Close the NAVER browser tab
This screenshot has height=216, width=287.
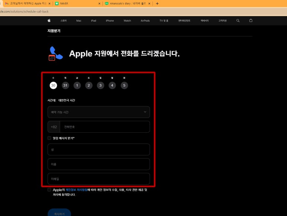click(100, 3)
